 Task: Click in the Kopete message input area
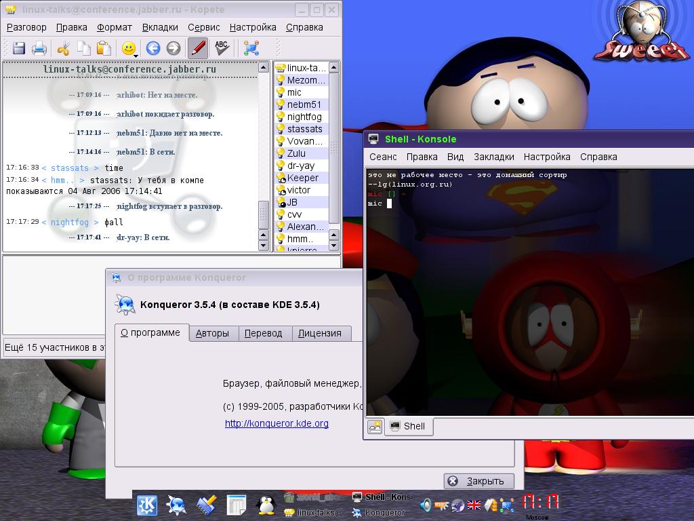pyautogui.click(x=53, y=295)
